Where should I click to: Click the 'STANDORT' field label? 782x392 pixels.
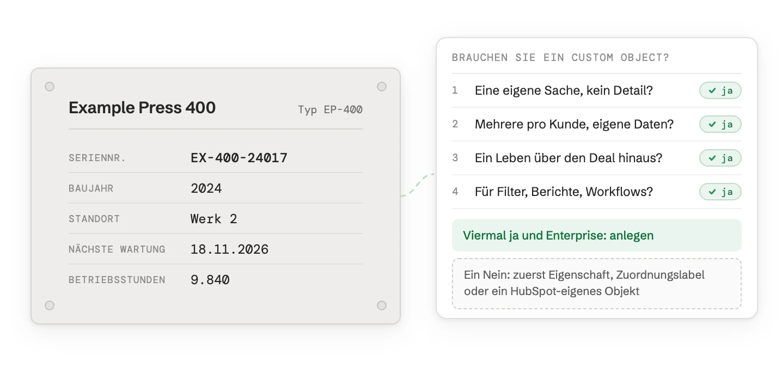94,219
